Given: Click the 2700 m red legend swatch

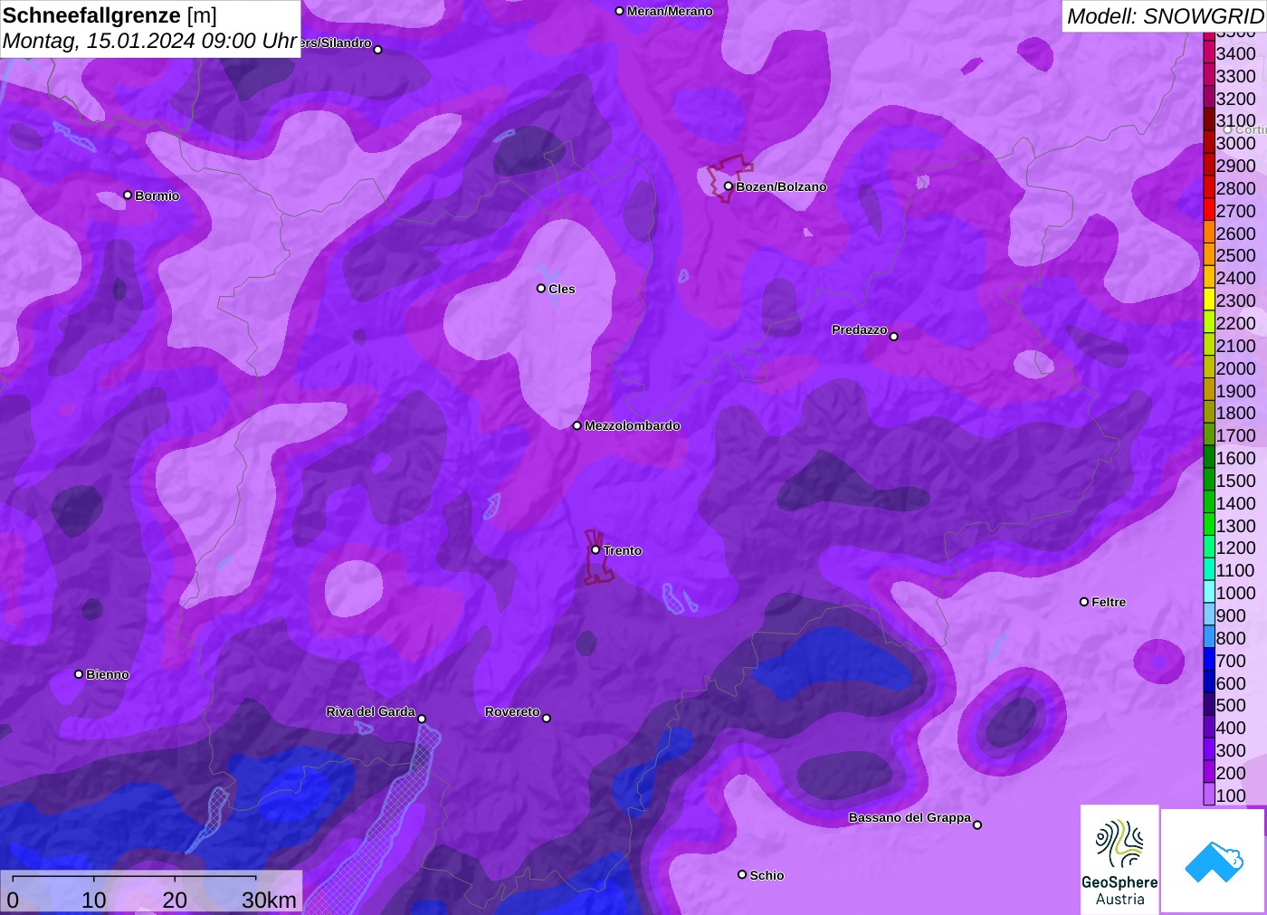Looking at the screenshot, I should (x=1209, y=211).
